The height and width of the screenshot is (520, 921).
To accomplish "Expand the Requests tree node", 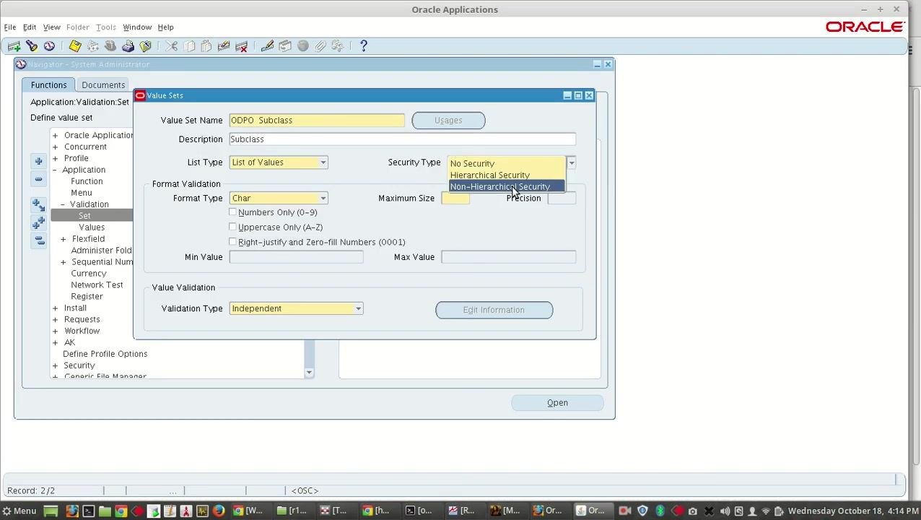I will [55, 319].
